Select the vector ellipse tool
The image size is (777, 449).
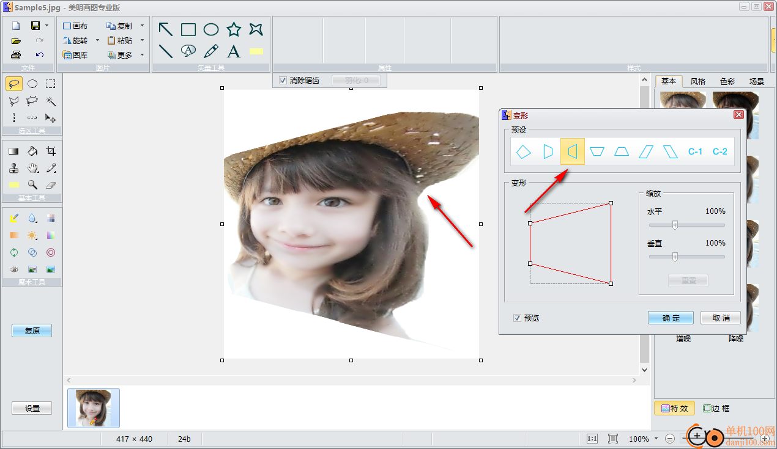click(x=211, y=29)
